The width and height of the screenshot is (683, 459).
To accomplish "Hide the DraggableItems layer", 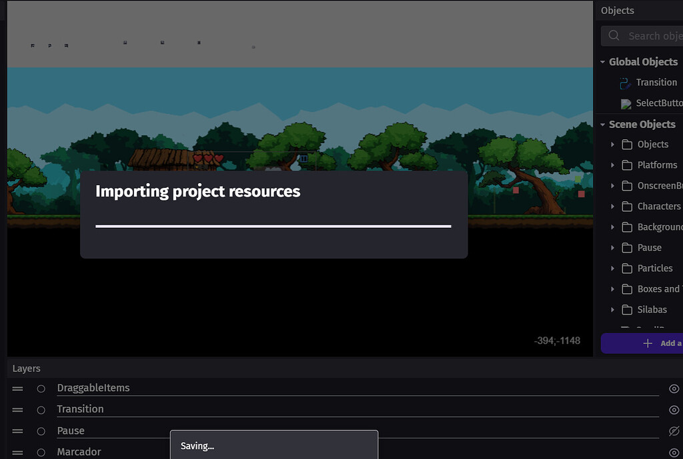I will (674, 388).
